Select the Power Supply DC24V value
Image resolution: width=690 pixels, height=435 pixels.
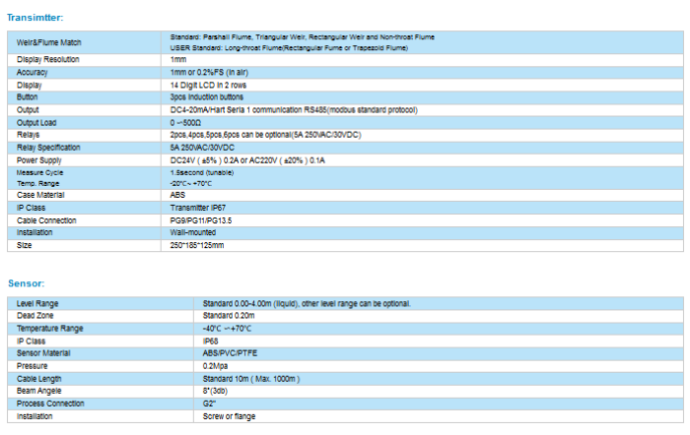coord(261,158)
